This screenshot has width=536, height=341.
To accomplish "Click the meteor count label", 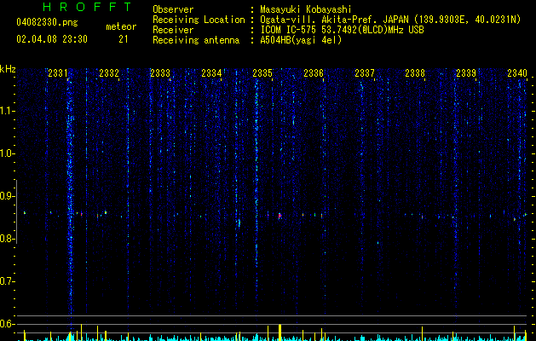I will pos(121,26).
